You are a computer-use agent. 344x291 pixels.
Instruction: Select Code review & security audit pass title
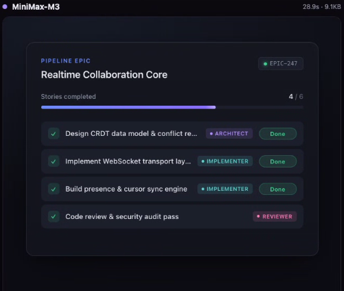122,217
